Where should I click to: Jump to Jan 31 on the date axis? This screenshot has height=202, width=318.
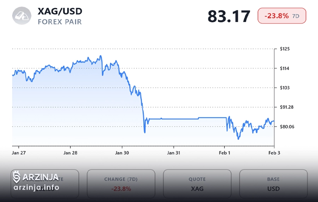click(174, 153)
